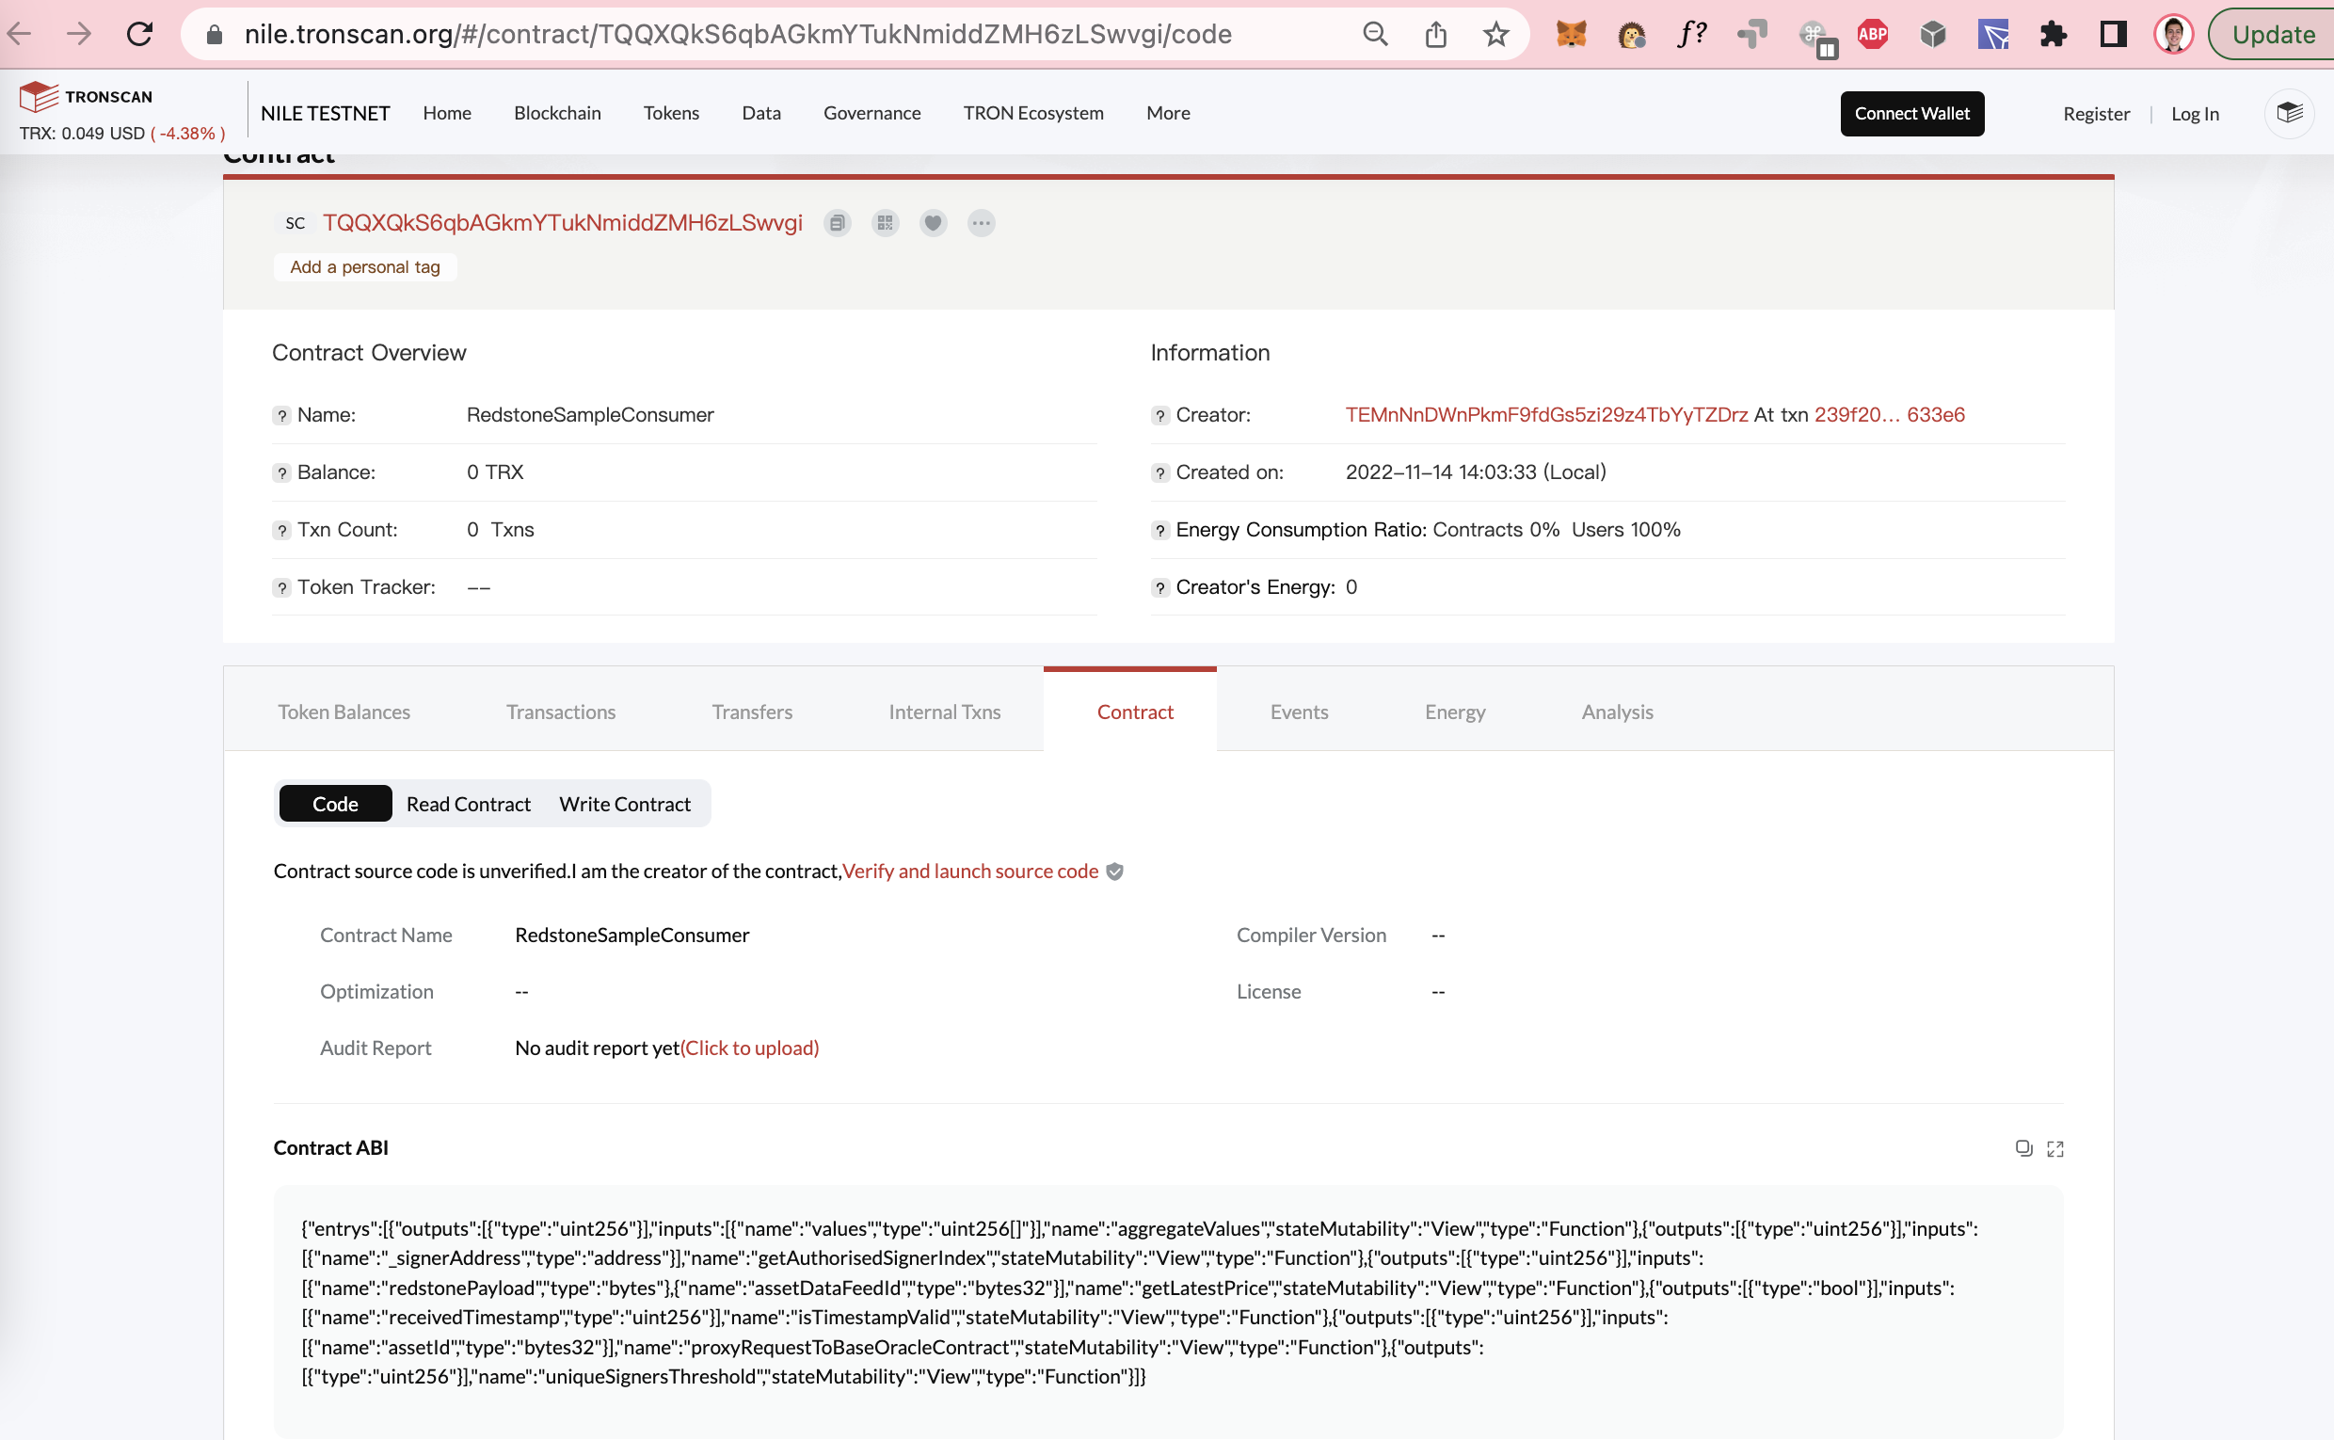The height and width of the screenshot is (1440, 2334).
Task: Open the Transactions tab
Action: [561, 712]
